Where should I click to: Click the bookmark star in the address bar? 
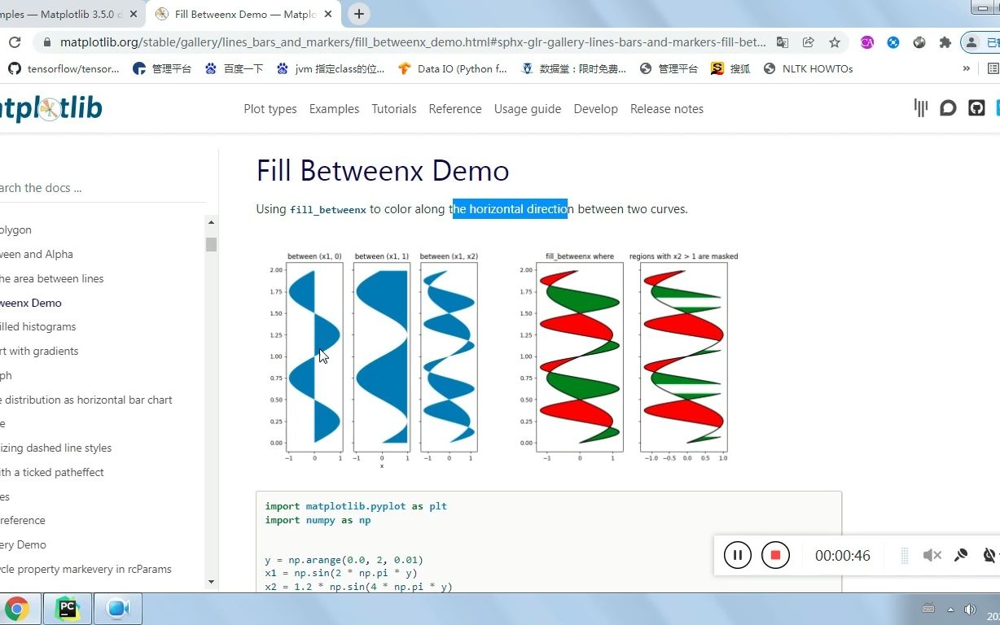(x=835, y=41)
